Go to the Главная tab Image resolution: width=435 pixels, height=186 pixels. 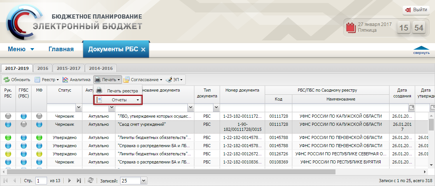tap(61, 49)
